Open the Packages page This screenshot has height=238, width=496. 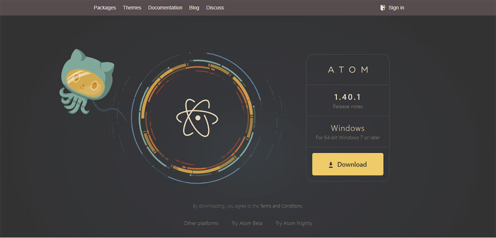pyautogui.click(x=105, y=7)
